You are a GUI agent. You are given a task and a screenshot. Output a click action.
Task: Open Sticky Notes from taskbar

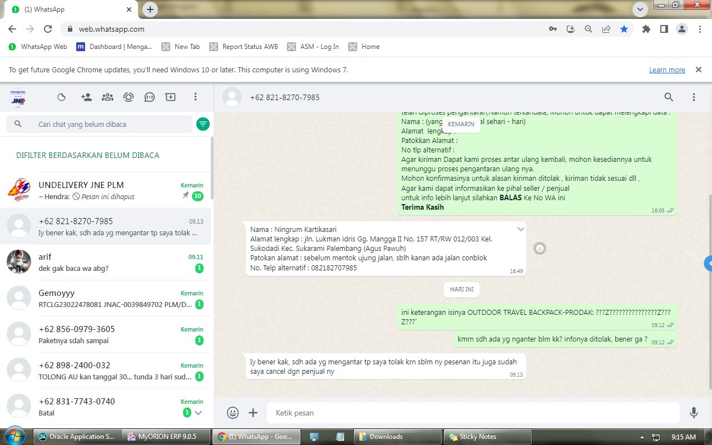[488, 437]
